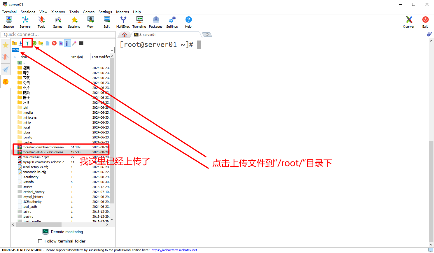Toggle hidden files display icon in SFTP toolbar

click(x=67, y=43)
